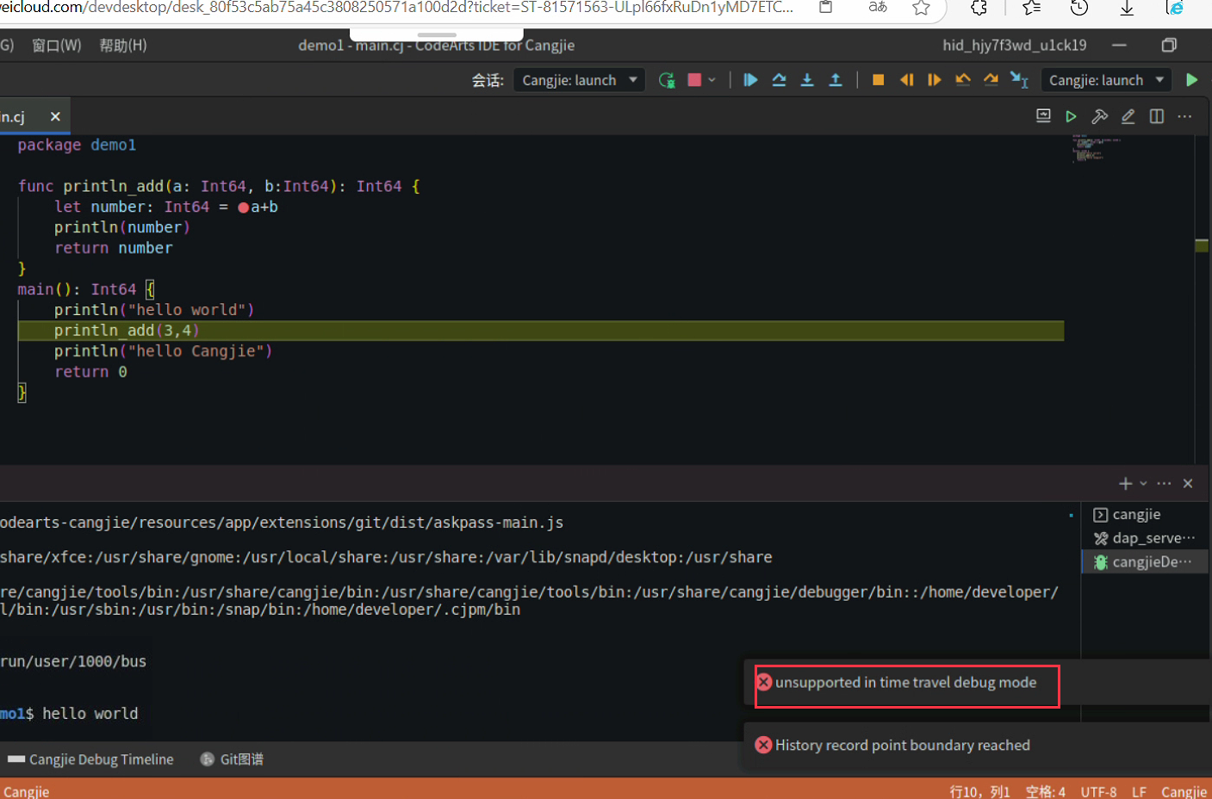Image resolution: width=1212 pixels, height=799 pixels.
Task: Click the clipboard icon in the address bar
Action: tap(825, 8)
